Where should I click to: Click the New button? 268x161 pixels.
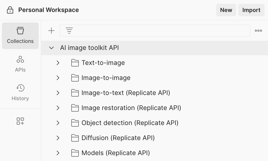point(226,10)
